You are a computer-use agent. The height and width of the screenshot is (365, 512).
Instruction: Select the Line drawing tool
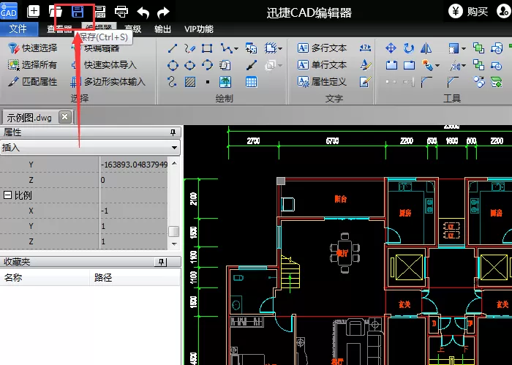pyautogui.click(x=173, y=49)
